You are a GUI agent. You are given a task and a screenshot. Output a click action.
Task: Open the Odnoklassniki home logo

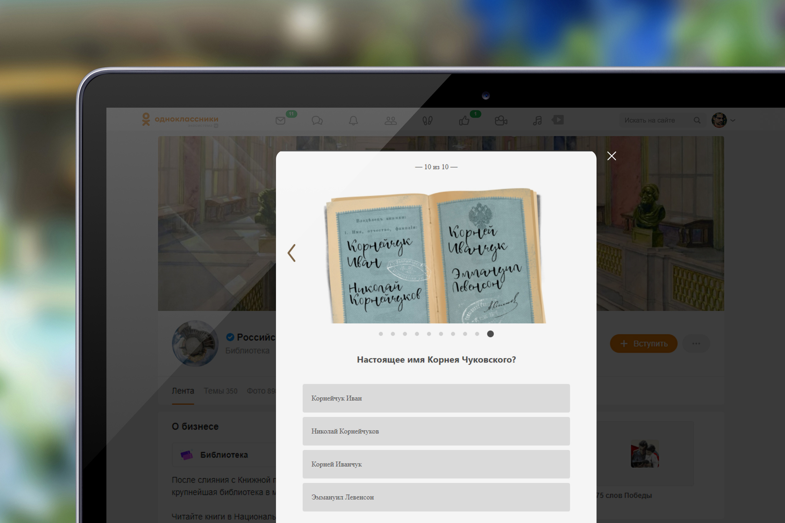tap(180, 119)
